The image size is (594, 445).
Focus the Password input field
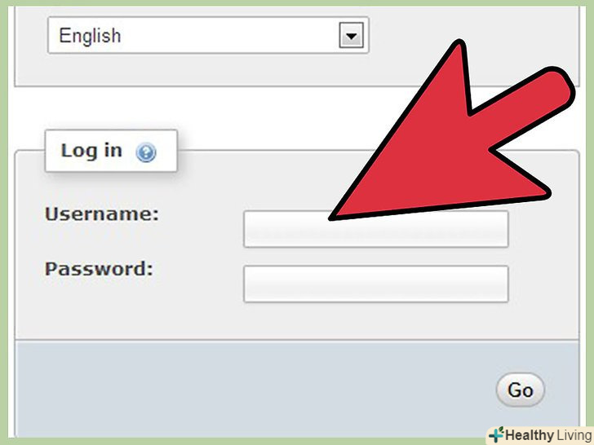pyautogui.click(x=376, y=284)
